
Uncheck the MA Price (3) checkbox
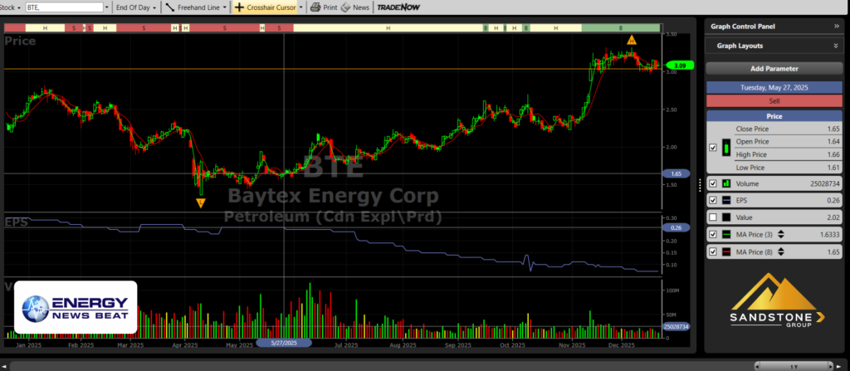(713, 235)
